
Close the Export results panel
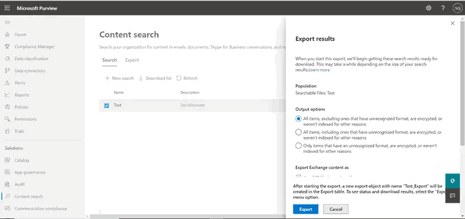453,23
